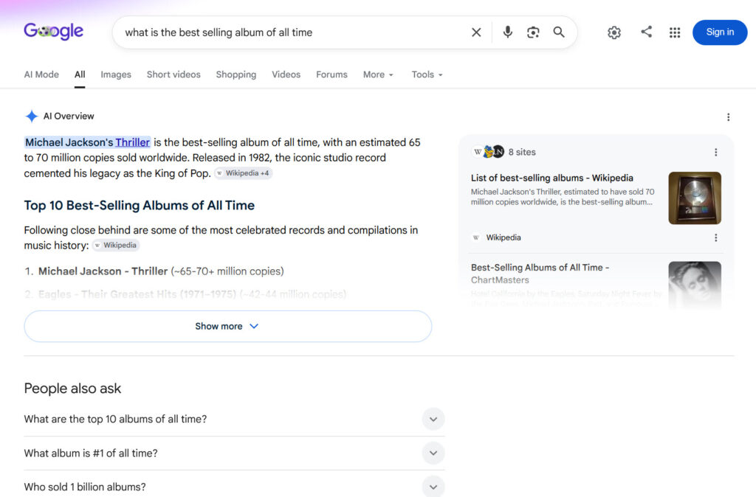Click the 'People also ask' heading

[72, 388]
